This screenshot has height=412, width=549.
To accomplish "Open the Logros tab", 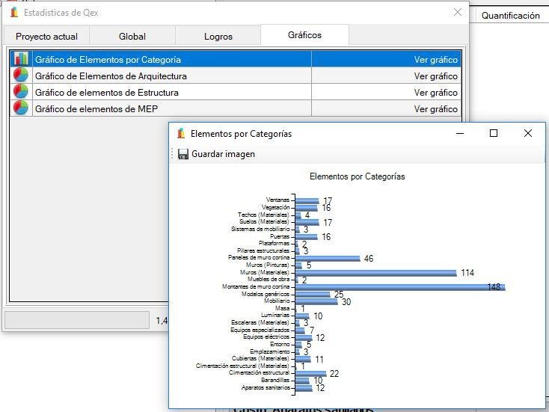I will point(218,37).
